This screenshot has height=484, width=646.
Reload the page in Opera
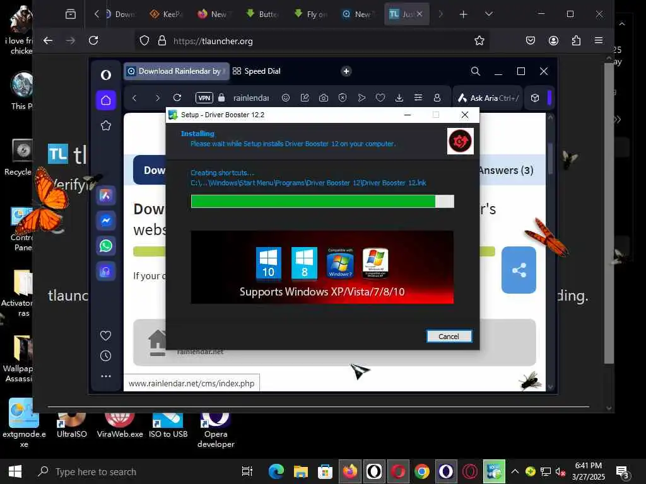click(x=177, y=98)
